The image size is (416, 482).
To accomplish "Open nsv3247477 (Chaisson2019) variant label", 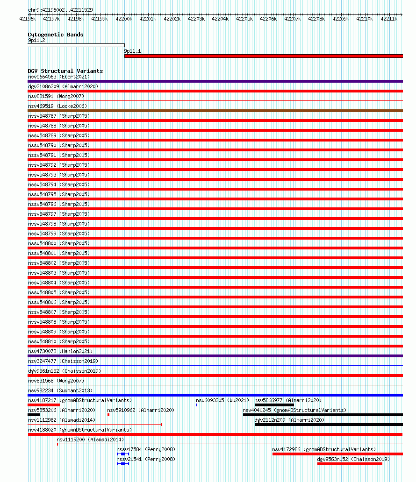I will tap(63, 362).
